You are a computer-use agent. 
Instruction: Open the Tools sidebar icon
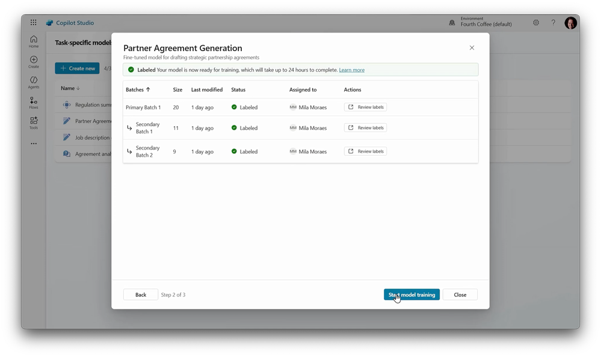pos(34,123)
